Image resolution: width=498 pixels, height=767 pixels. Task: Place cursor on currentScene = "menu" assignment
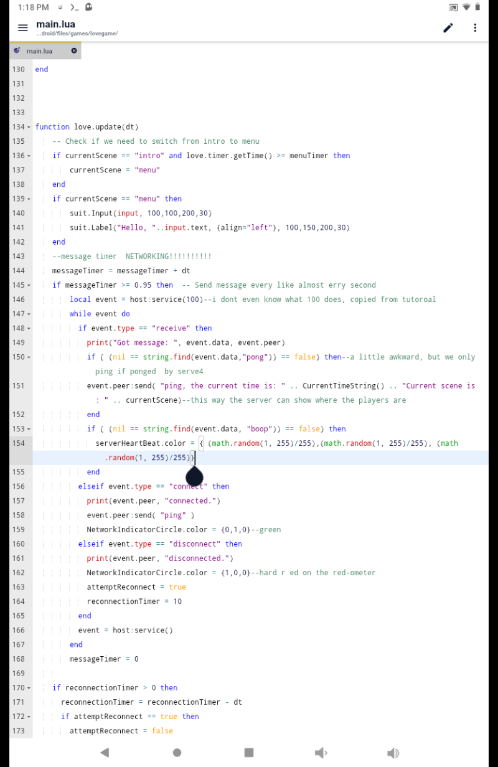(x=115, y=170)
